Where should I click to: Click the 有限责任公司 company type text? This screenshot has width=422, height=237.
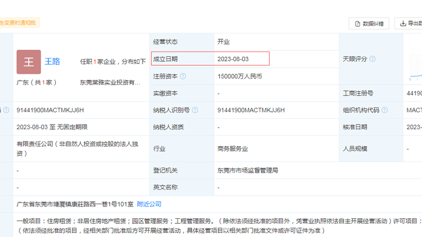(x=77, y=149)
